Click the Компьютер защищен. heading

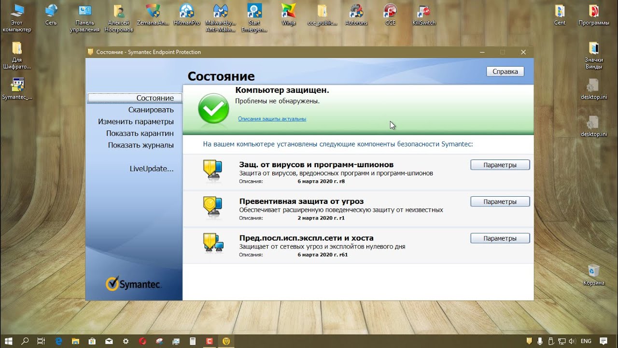point(282,90)
